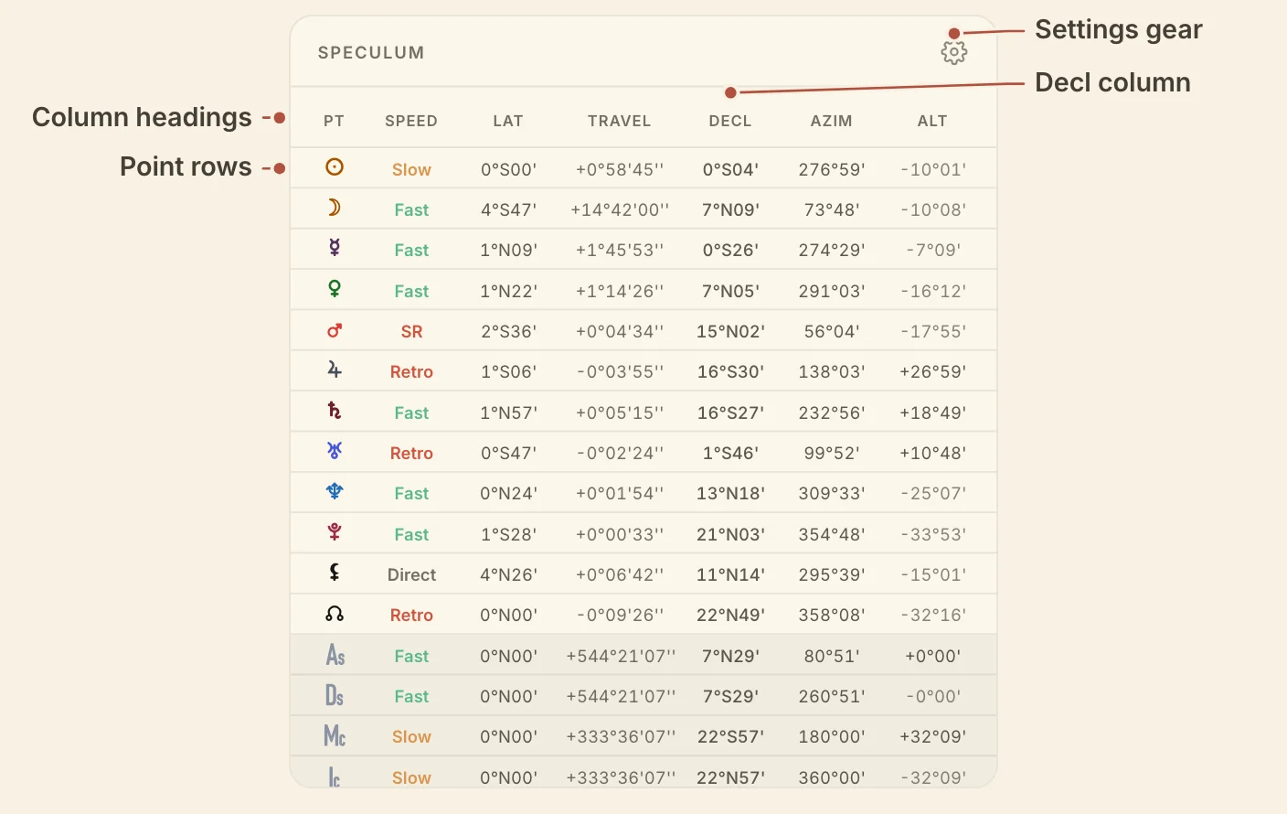This screenshot has height=814, width=1287.
Task: Click the PT column heading
Action: pos(334,121)
